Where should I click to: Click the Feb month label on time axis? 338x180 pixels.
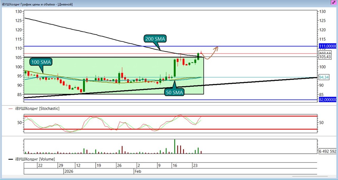[138, 172]
